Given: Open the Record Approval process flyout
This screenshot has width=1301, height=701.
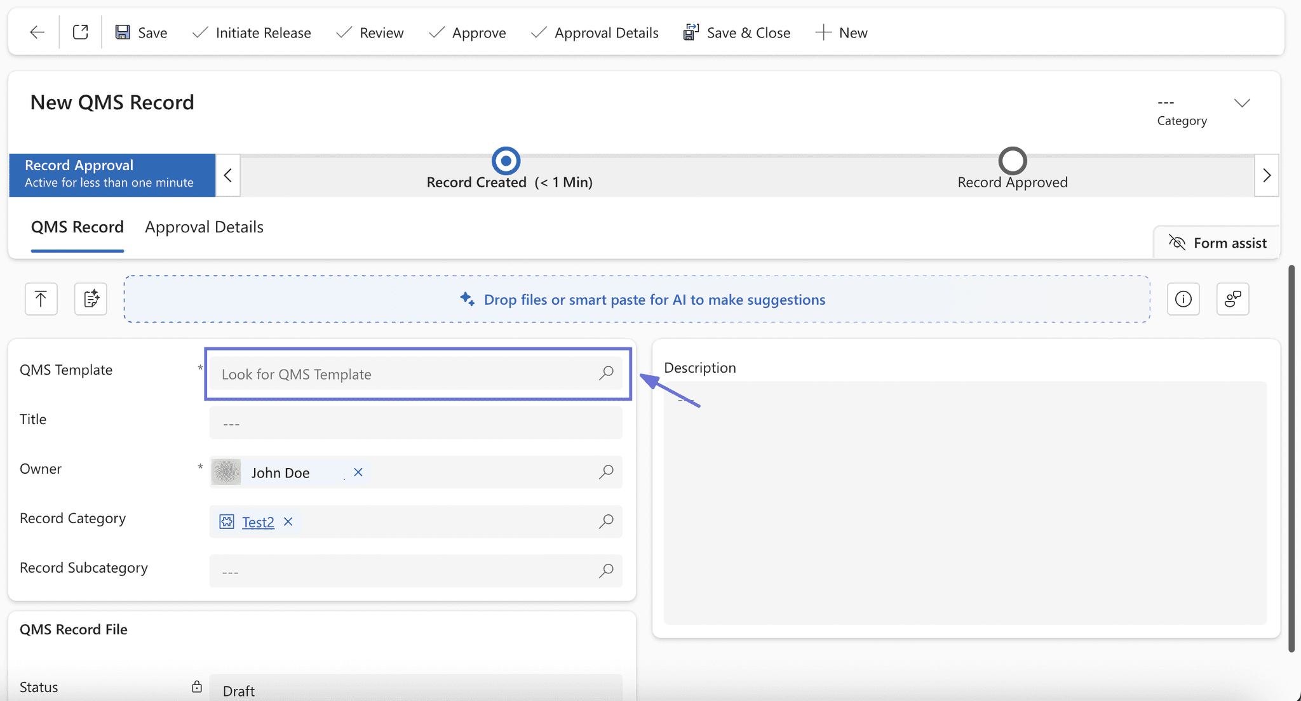Looking at the screenshot, I should pyautogui.click(x=112, y=175).
